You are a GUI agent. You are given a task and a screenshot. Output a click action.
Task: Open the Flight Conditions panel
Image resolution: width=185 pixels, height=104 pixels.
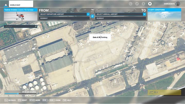[x=164, y=15]
